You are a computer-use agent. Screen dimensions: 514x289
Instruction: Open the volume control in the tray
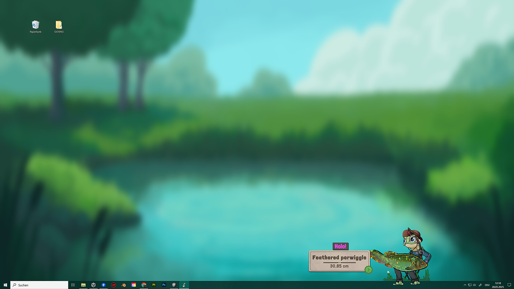coord(474,285)
